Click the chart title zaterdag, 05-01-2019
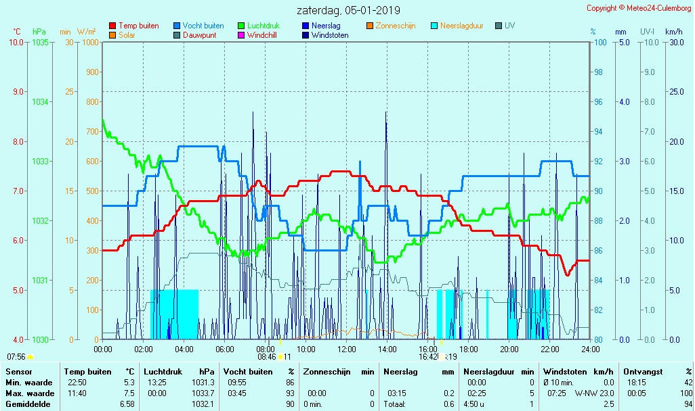Viewport: 695px width, 411px height. click(348, 11)
